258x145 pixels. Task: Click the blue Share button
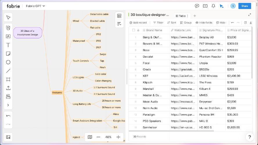click(244, 6)
